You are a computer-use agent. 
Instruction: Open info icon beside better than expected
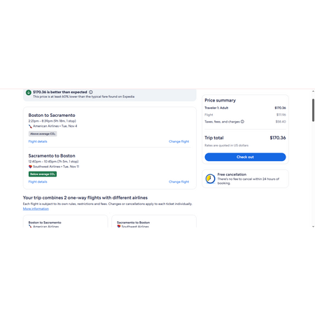tap(91, 92)
